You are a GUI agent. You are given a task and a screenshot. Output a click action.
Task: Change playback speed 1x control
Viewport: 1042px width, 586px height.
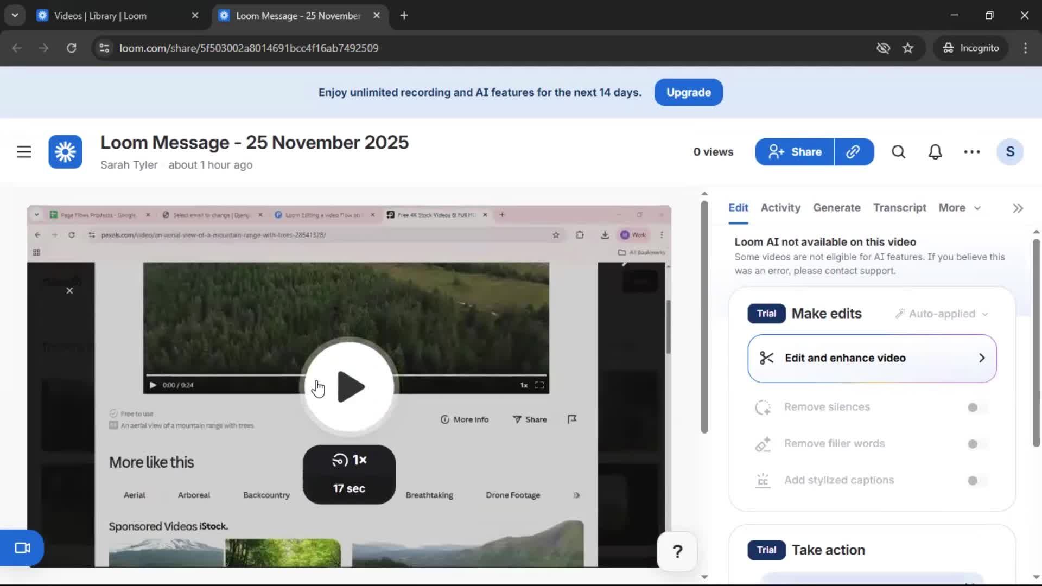(x=350, y=460)
